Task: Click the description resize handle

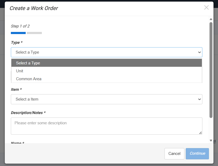Action: pyautogui.click(x=200, y=133)
